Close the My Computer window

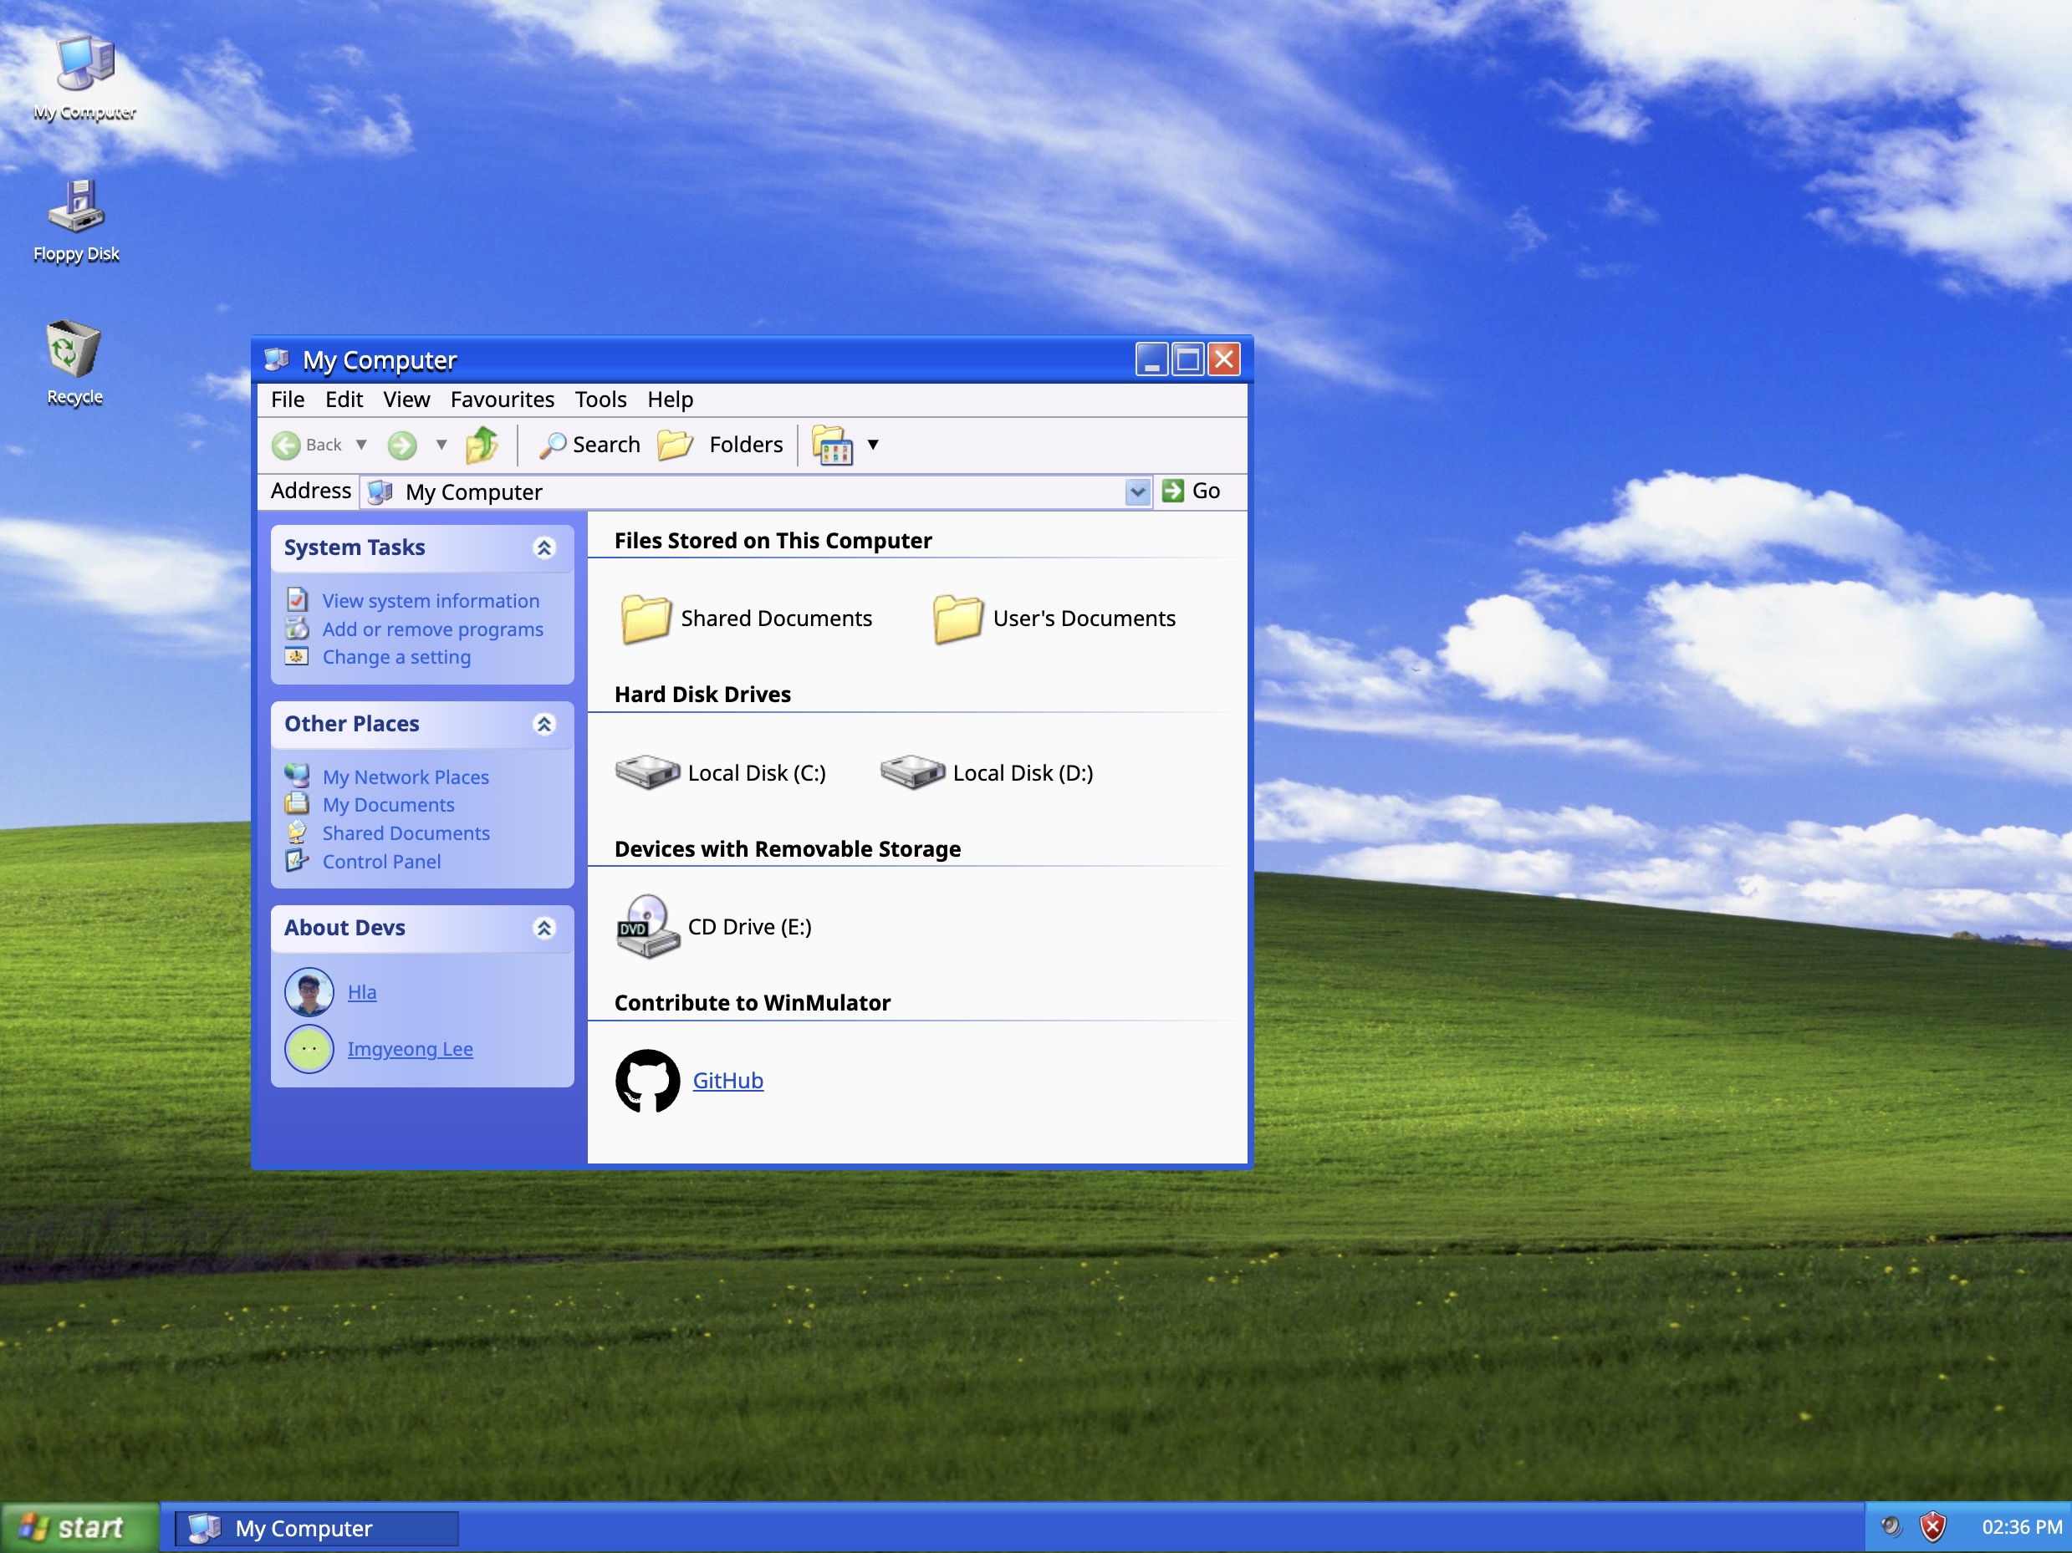pos(1224,359)
